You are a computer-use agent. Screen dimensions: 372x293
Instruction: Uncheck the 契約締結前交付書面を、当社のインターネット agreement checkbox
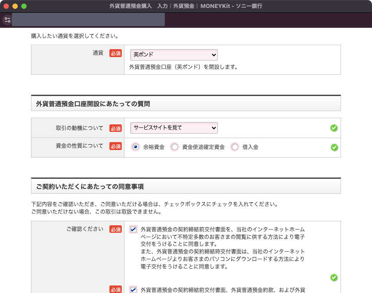(x=133, y=229)
